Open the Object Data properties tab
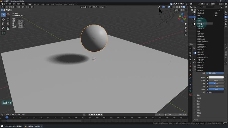Screen dimensions: 228x128 tap(190, 91)
